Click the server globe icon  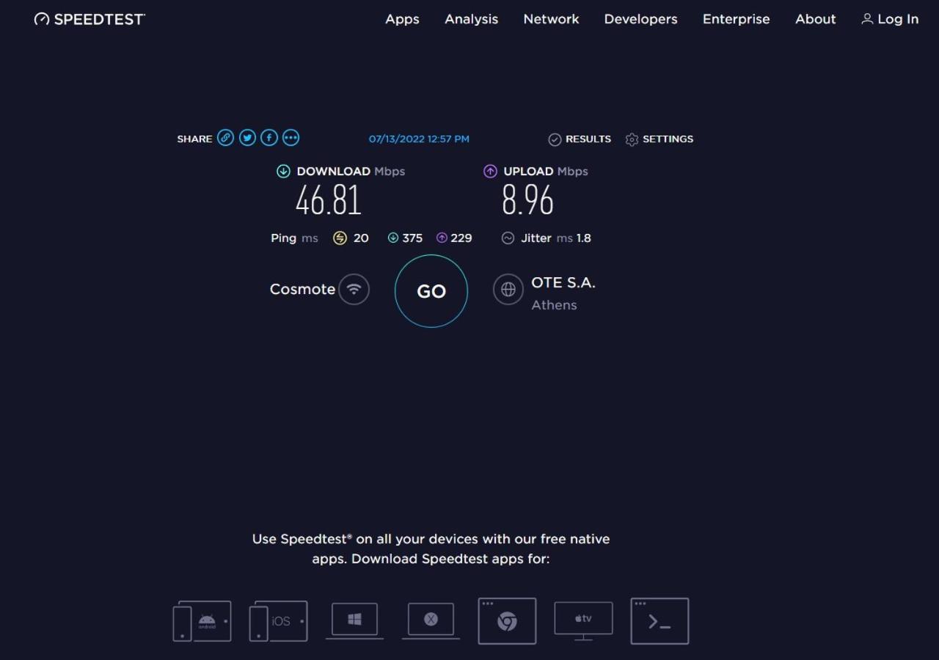[508, 289]
